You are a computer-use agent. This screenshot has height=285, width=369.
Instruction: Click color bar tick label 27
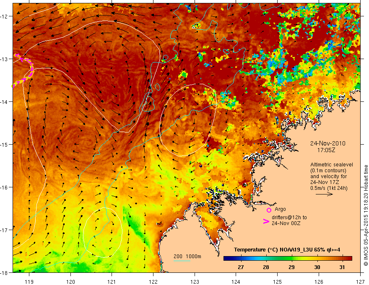(x=241, y=267)
